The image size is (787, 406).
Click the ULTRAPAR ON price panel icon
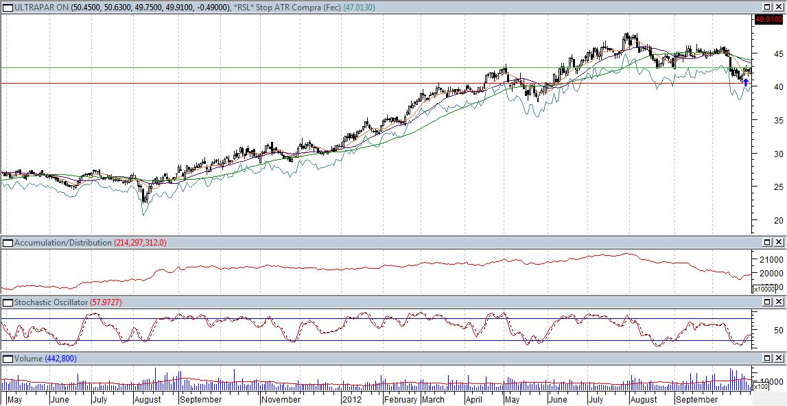[8, 6]
